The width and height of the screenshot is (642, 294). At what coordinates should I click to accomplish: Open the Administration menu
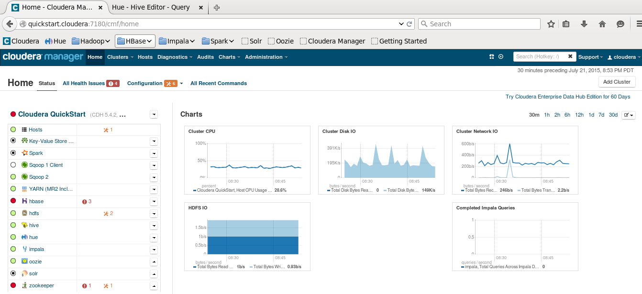pos(266,57)
